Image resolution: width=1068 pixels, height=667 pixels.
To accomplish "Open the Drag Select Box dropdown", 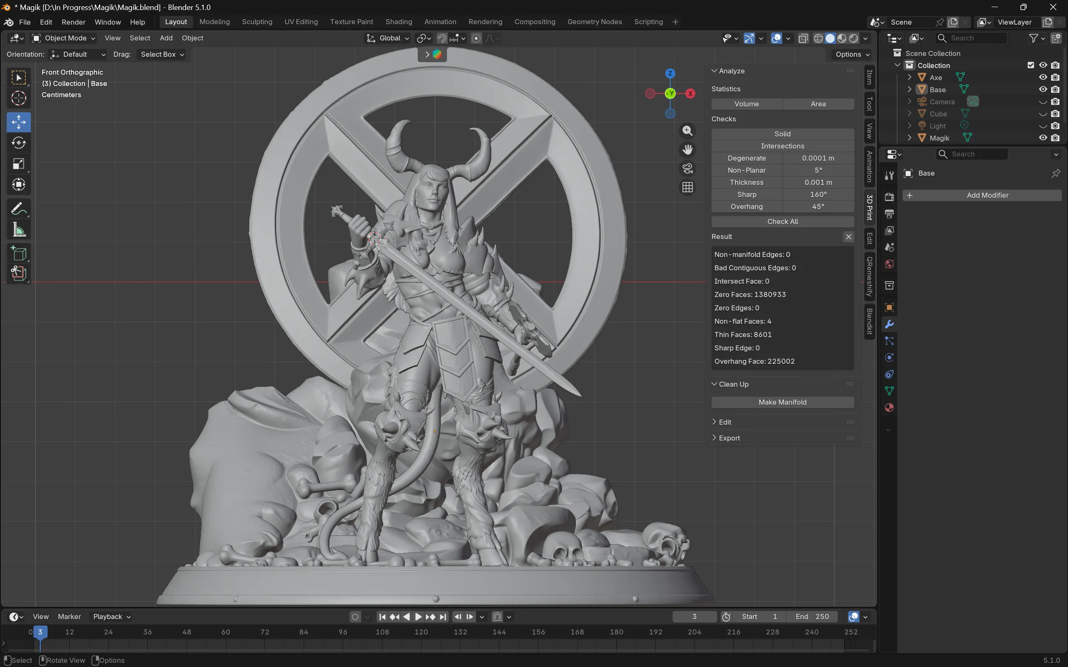I will tap(161, 54).
